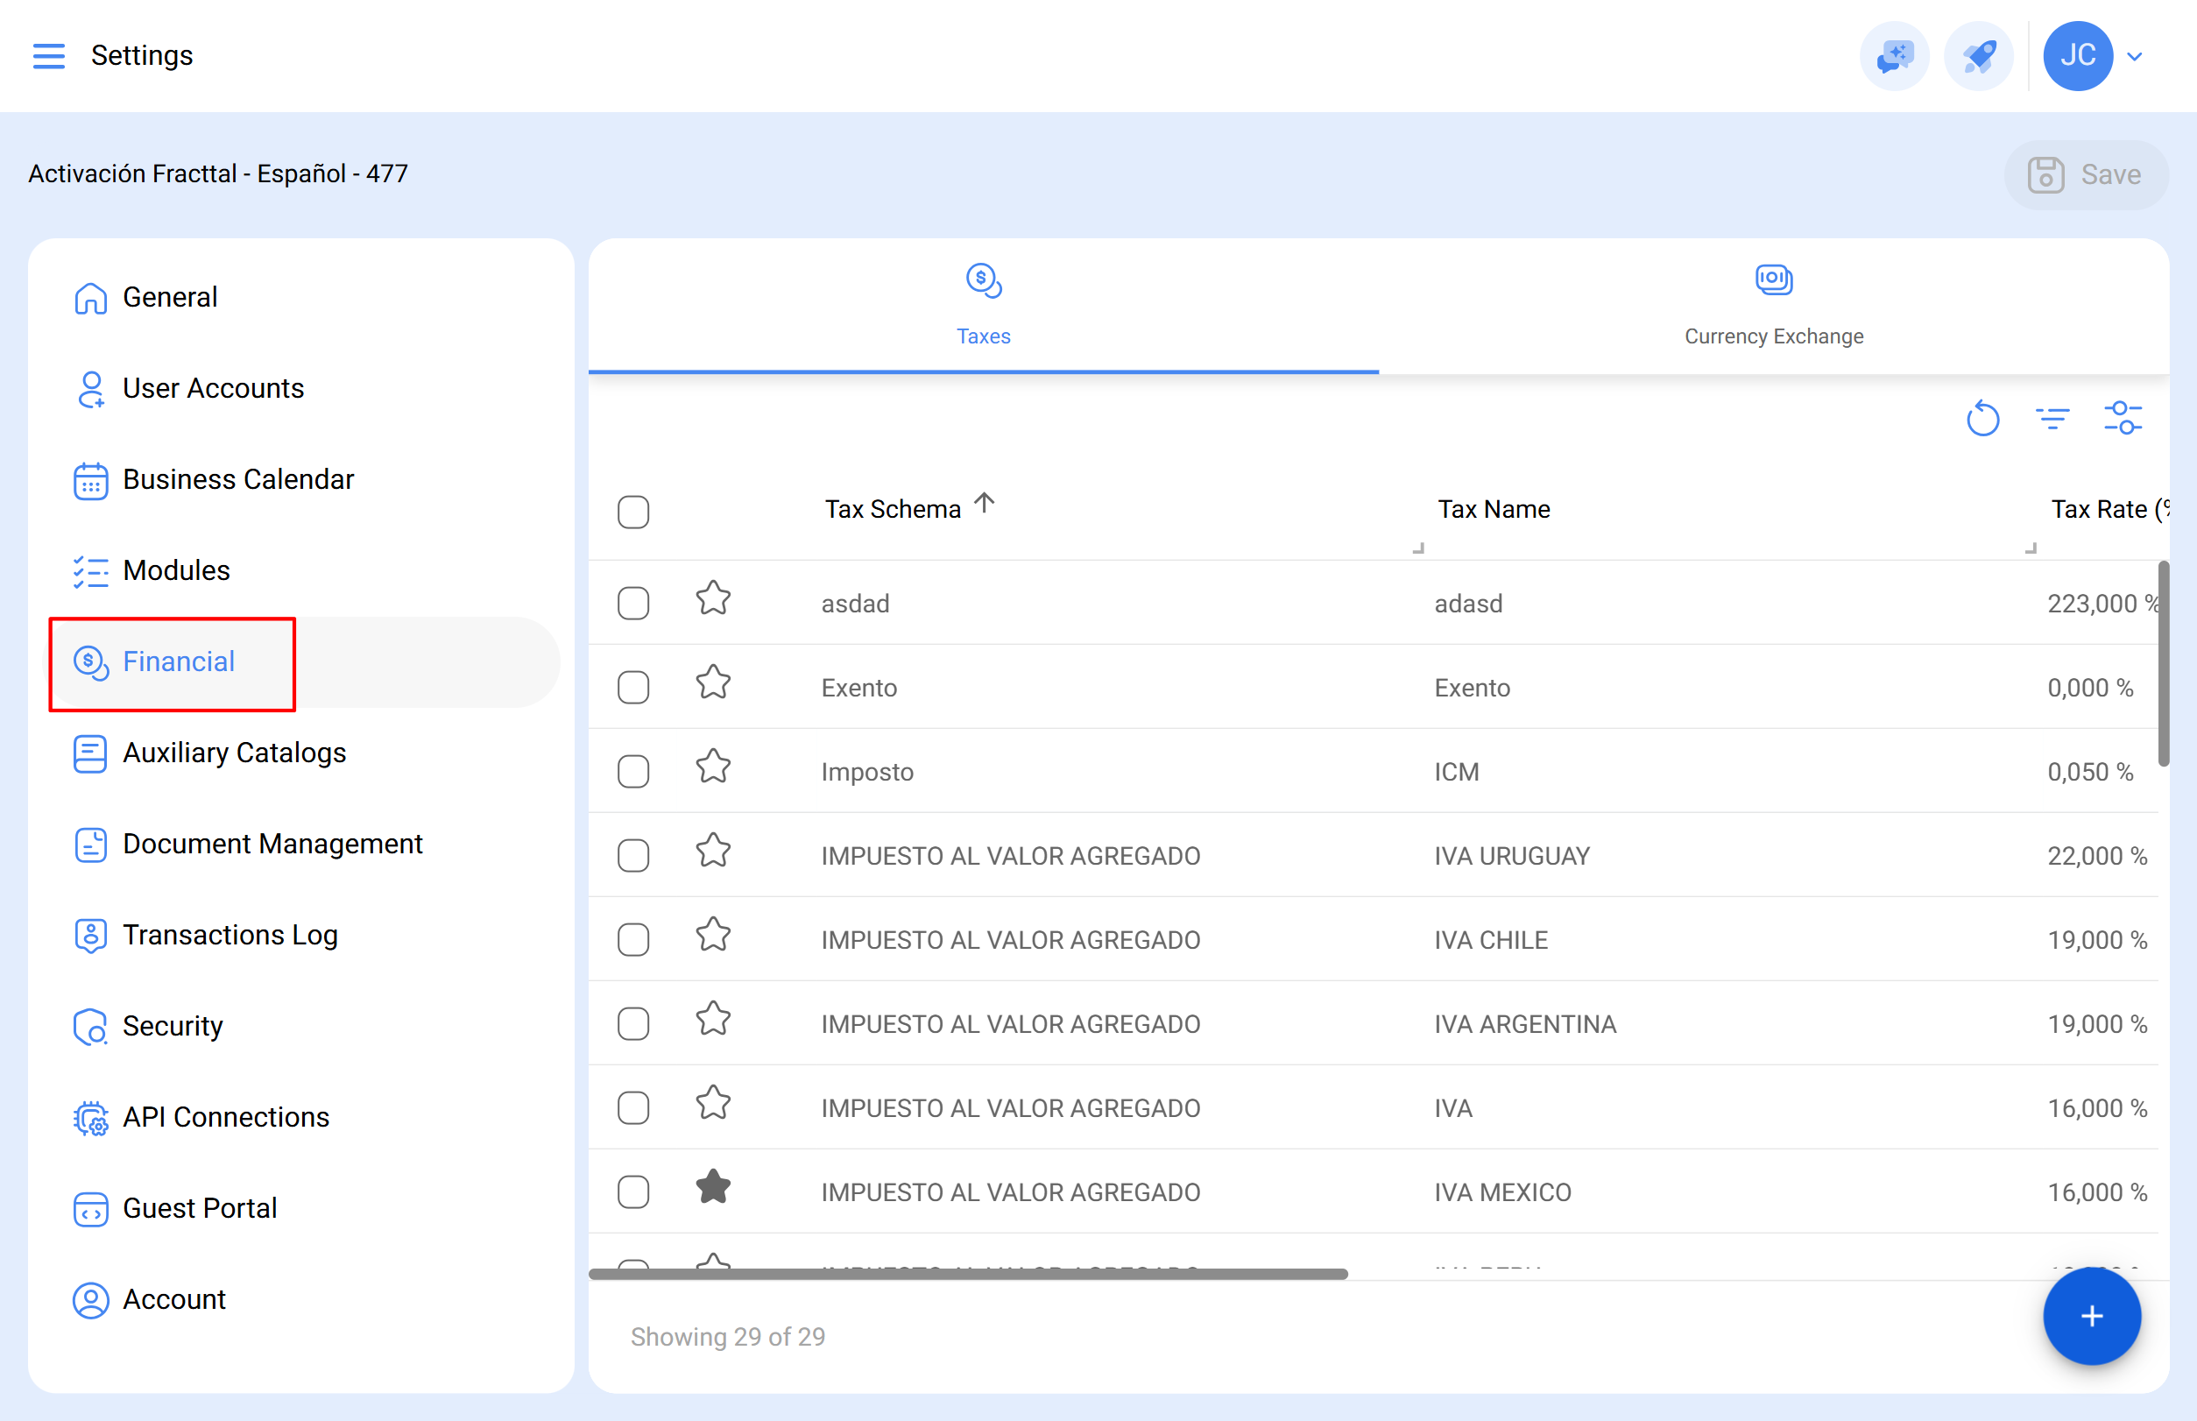Image resolution: width=2197 pixels, height=1421 pixels.
Task: Open the JC user avatar
Action: tap(2078, 55)
